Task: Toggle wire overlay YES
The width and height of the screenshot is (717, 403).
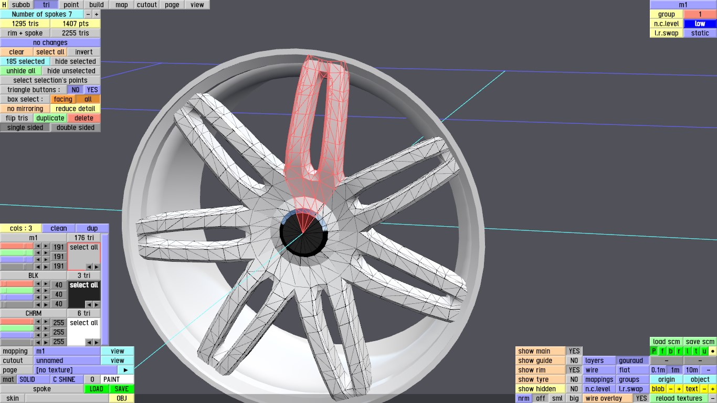Action: tap(641, 398)
